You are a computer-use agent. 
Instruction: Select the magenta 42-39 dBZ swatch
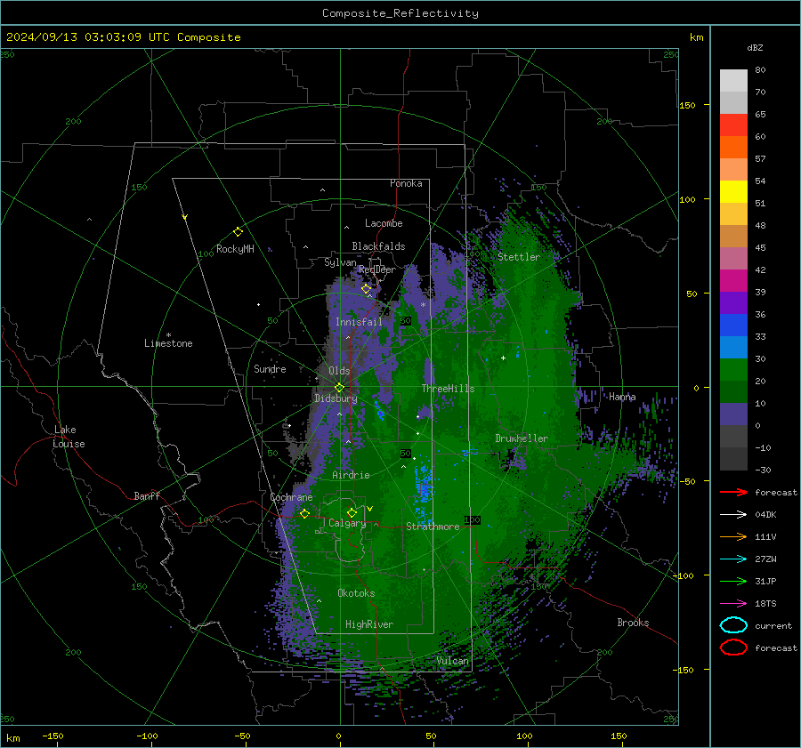(733, 281)
